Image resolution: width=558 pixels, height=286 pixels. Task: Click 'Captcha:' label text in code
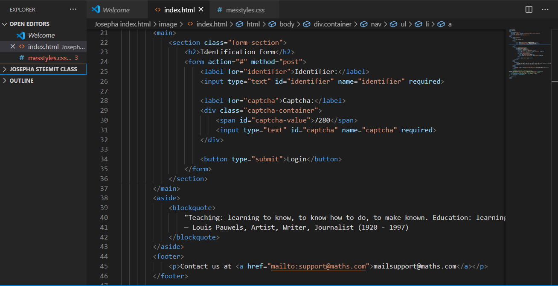299,101
